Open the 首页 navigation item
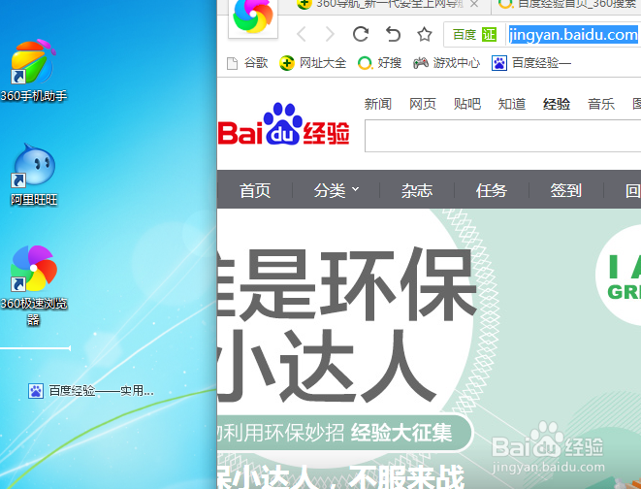Viewport: 641px width, 489px height. pyautogui.click(x=255, y=190)
